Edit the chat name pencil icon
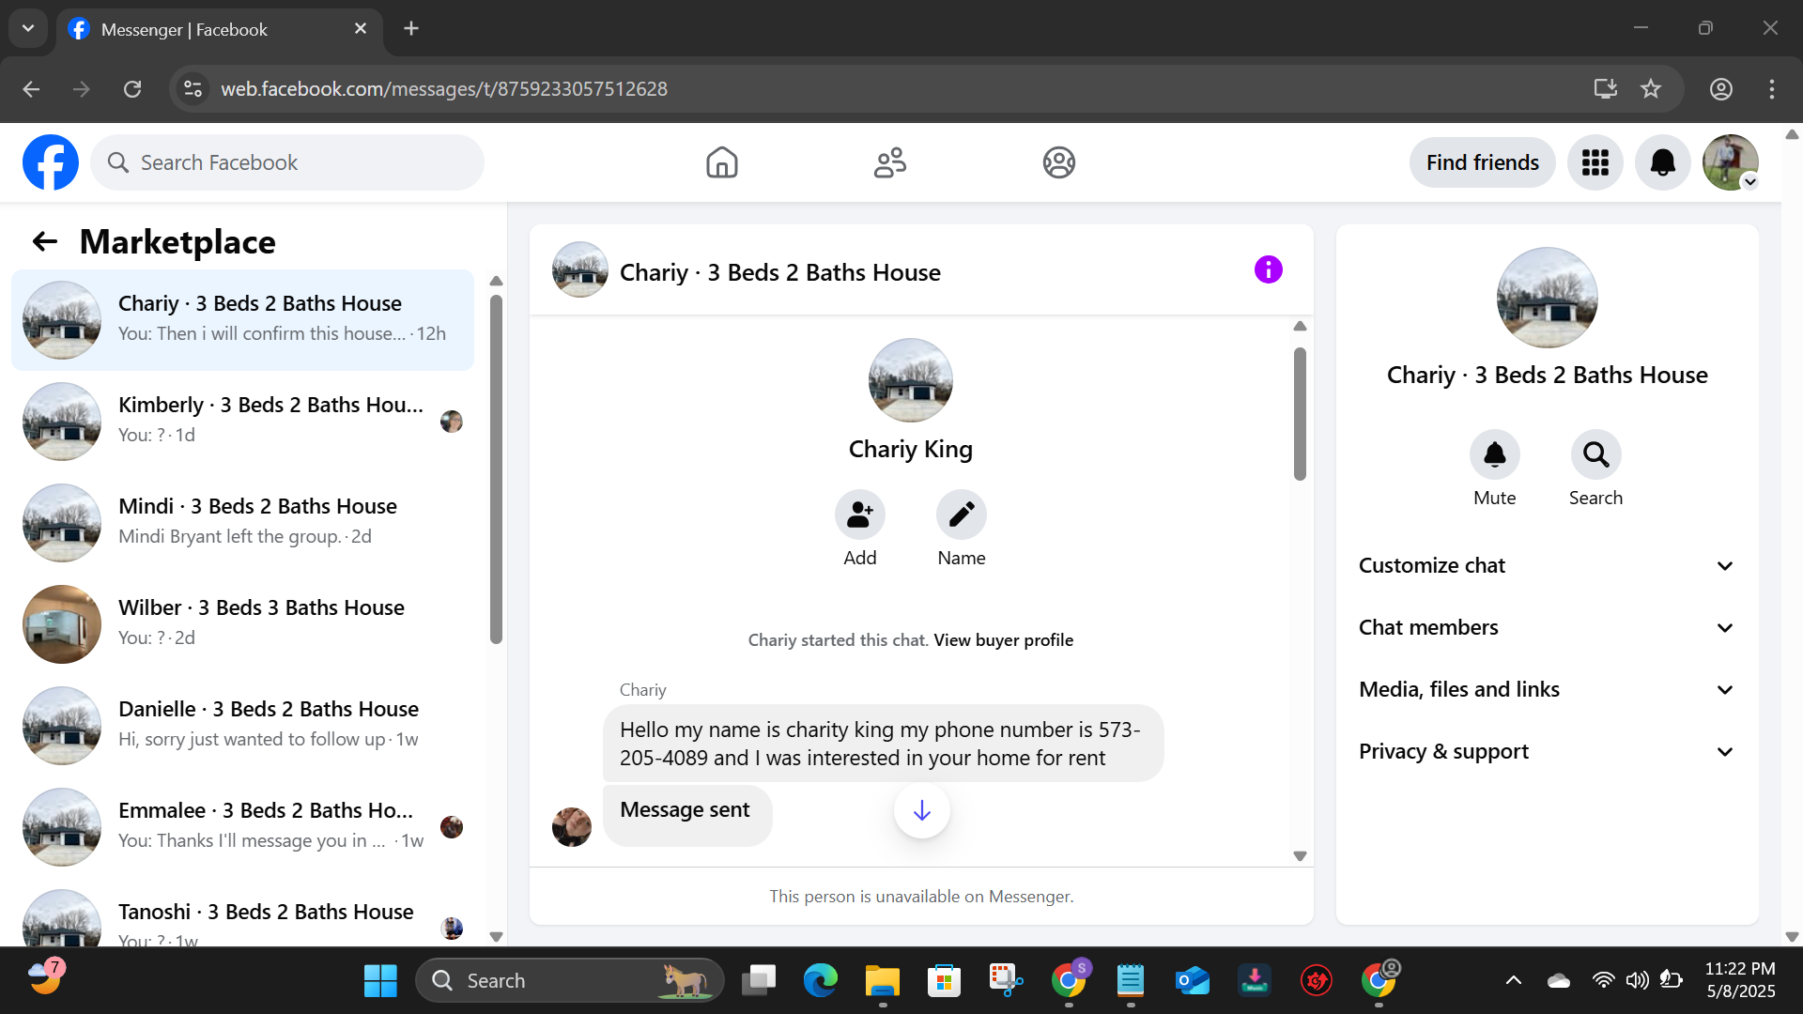Screen dimensions: 1803x1014 pyautogui.click(x=962, y=515)
